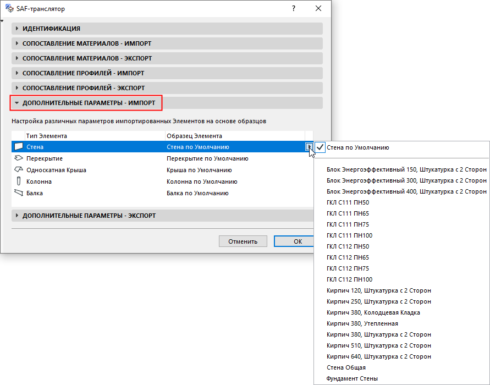
Task: Click Перекрытие по Умолчанию sample cell
Action: pos(207,158)
